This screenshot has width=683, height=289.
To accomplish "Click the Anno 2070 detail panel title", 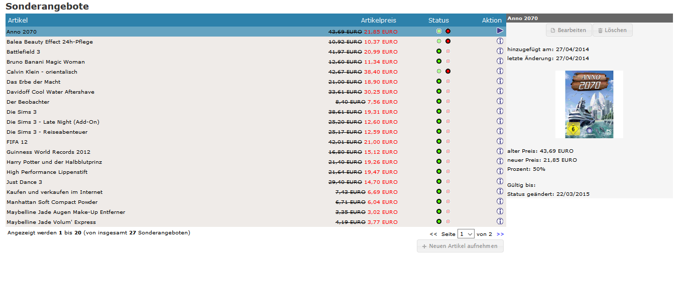I will 522,18.
